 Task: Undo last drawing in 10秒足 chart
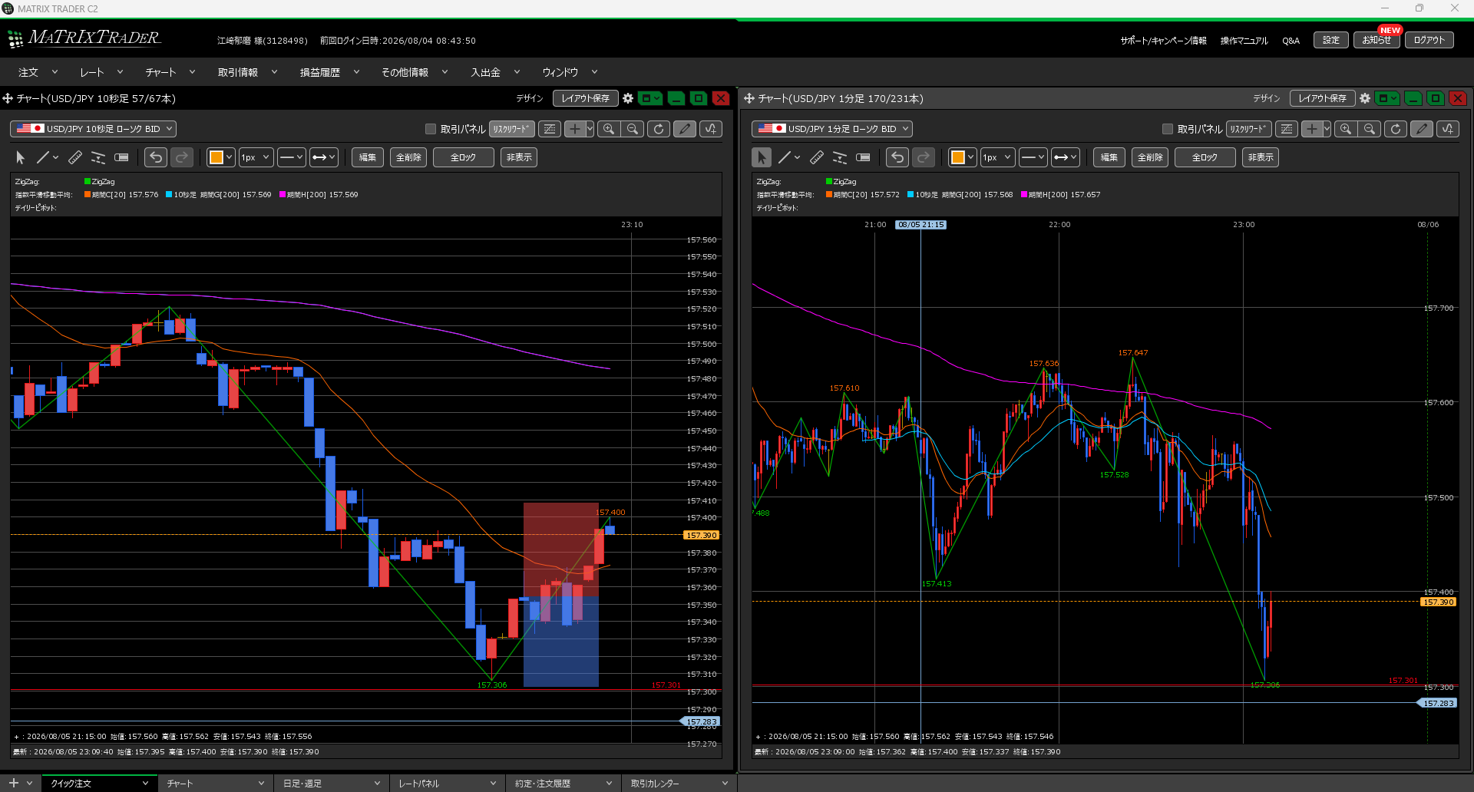click(x=156, y=157)
